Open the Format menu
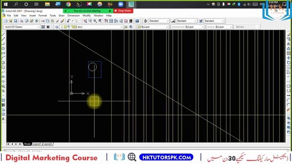This screenshot has height=164, width=292. 42,15
